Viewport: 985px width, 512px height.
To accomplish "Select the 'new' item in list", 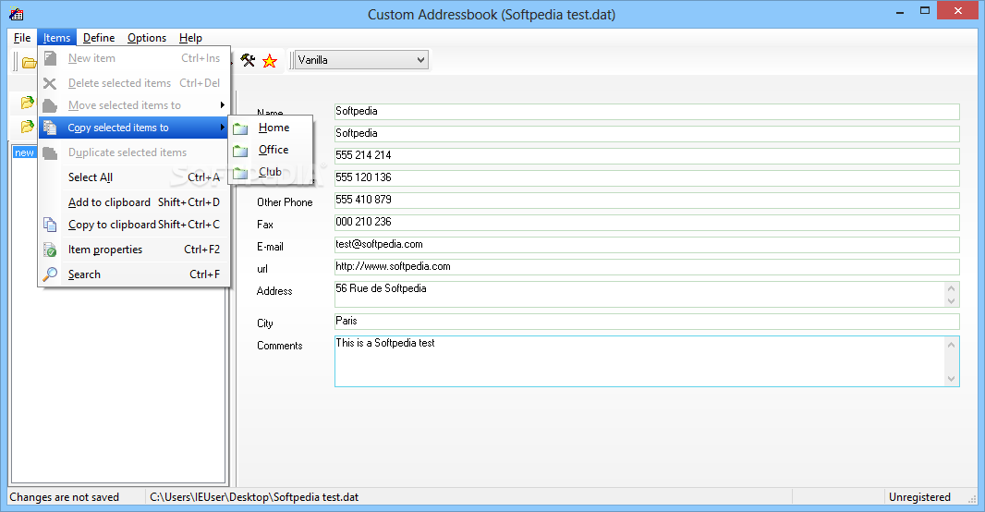I will [25, 152].
